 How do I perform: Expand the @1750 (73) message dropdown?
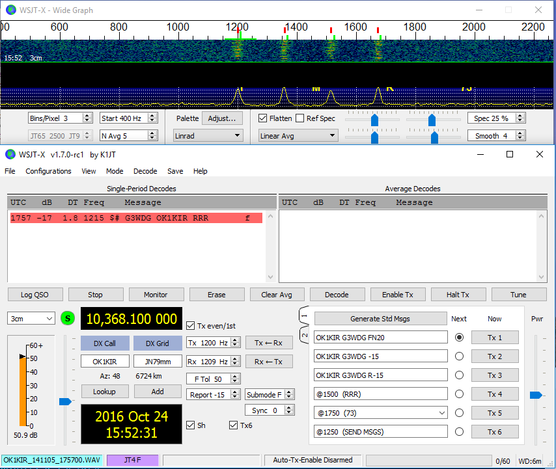tap(442, 413)
